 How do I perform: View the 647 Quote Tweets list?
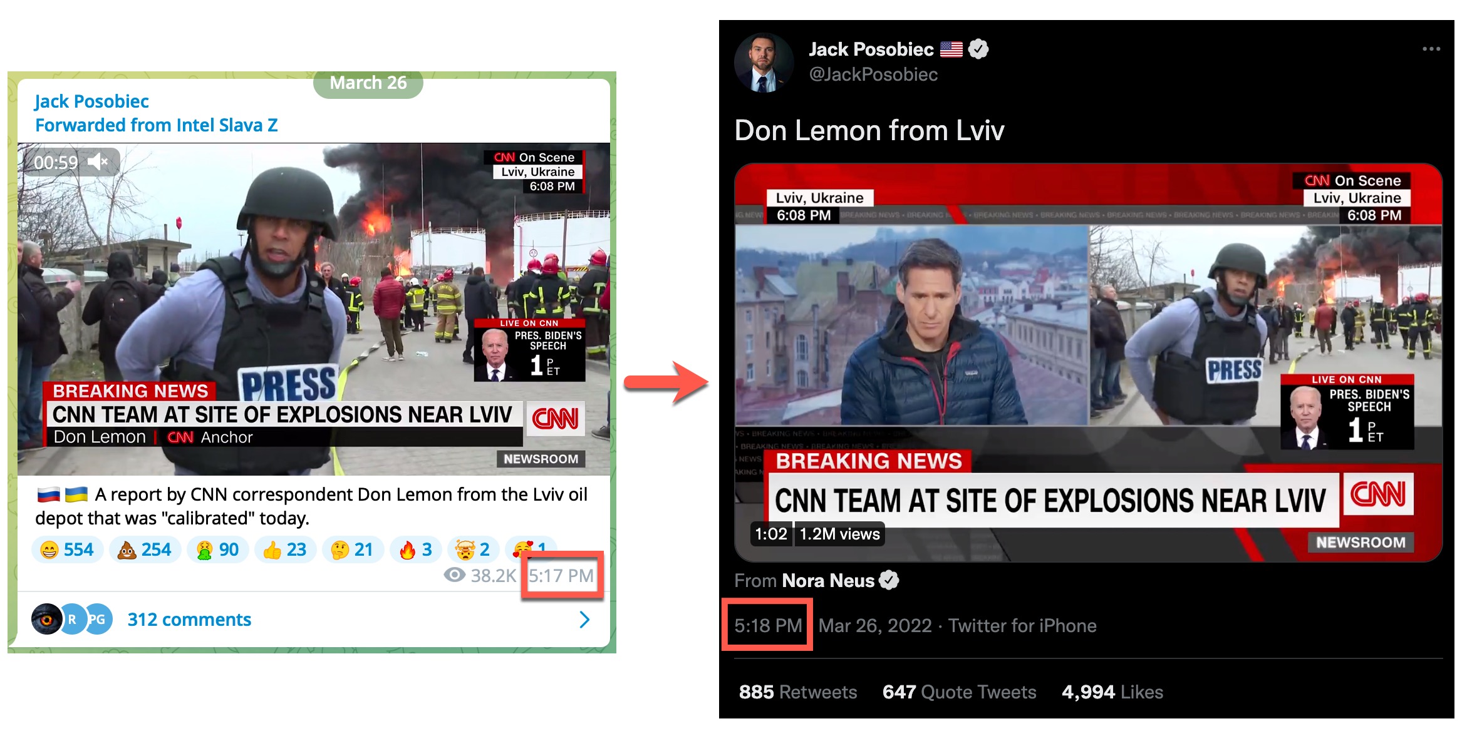959,692
